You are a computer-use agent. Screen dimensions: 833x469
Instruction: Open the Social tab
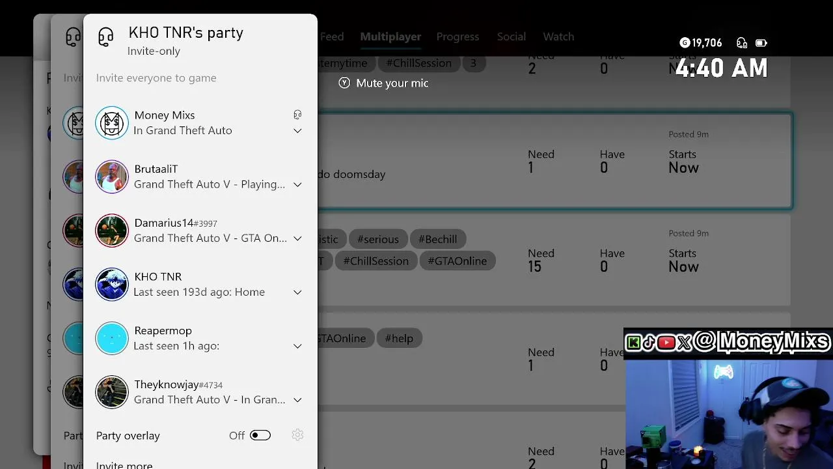pos(512,36)
